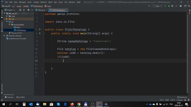Open the Main run configuration dropdown
This screenshot has height=107, width=191.
coord(157,6)
